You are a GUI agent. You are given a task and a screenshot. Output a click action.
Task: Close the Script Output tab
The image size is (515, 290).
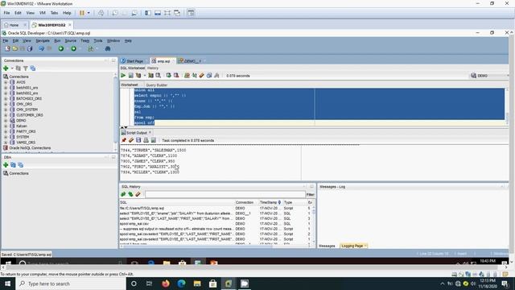(x=150, y=132)
